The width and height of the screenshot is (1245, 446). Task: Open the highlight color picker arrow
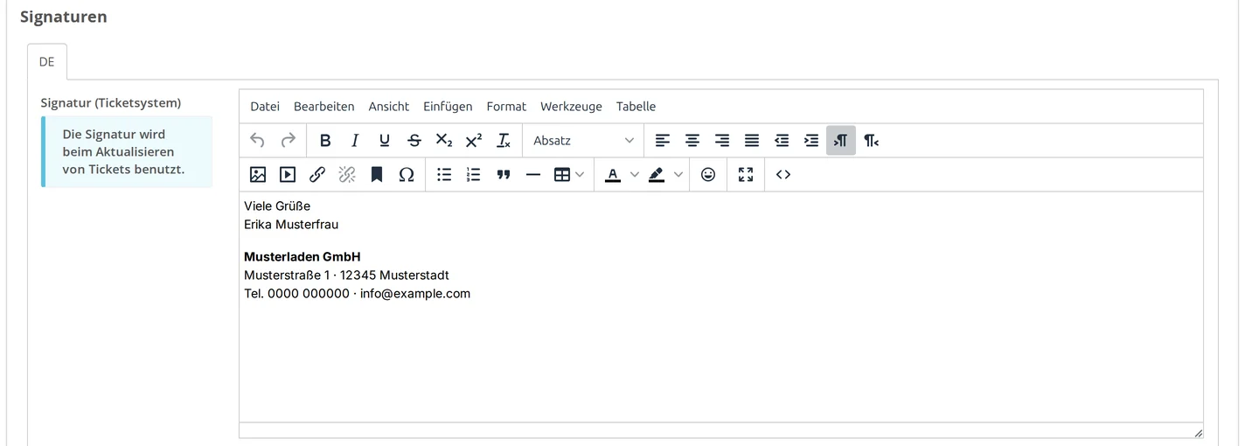[678, 174]
